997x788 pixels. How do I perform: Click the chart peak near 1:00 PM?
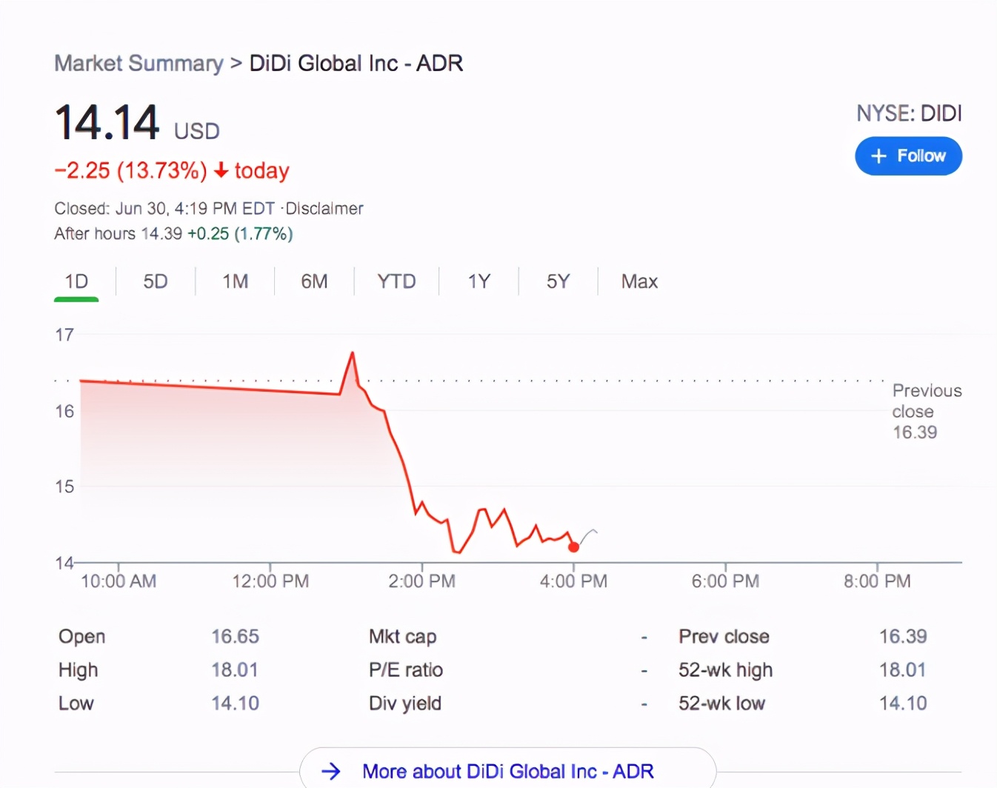(x=353, y=353)
